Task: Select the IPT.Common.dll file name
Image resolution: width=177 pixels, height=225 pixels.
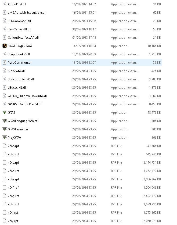Action: 19,21
